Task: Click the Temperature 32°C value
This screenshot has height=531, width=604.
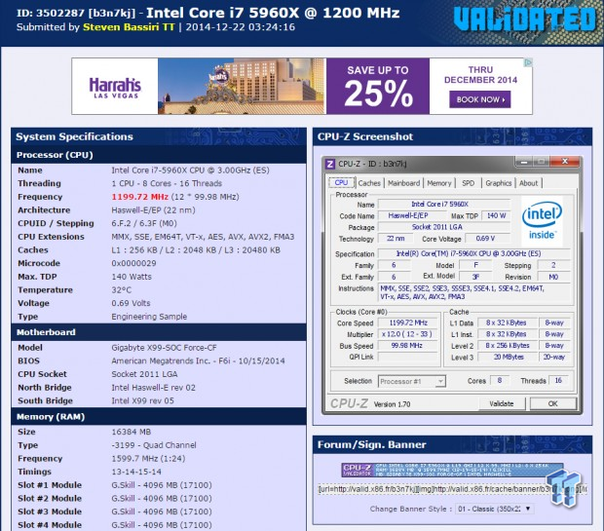Action: click(122, 290)
